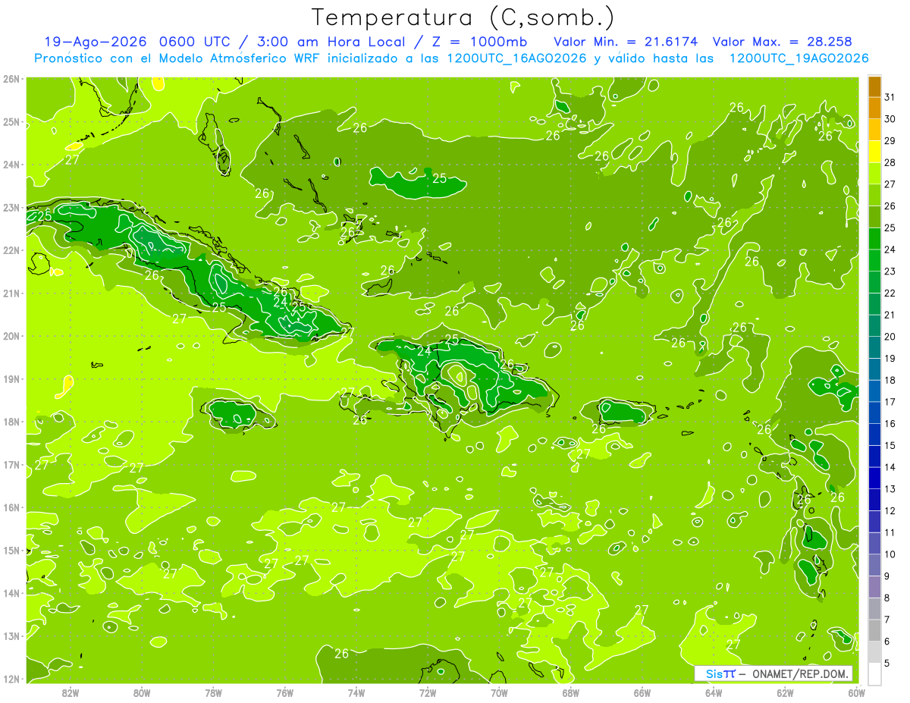Screen dimensions: 910x703
Task: Click the '70W' longitude axis label
Action: click(499, 692)
